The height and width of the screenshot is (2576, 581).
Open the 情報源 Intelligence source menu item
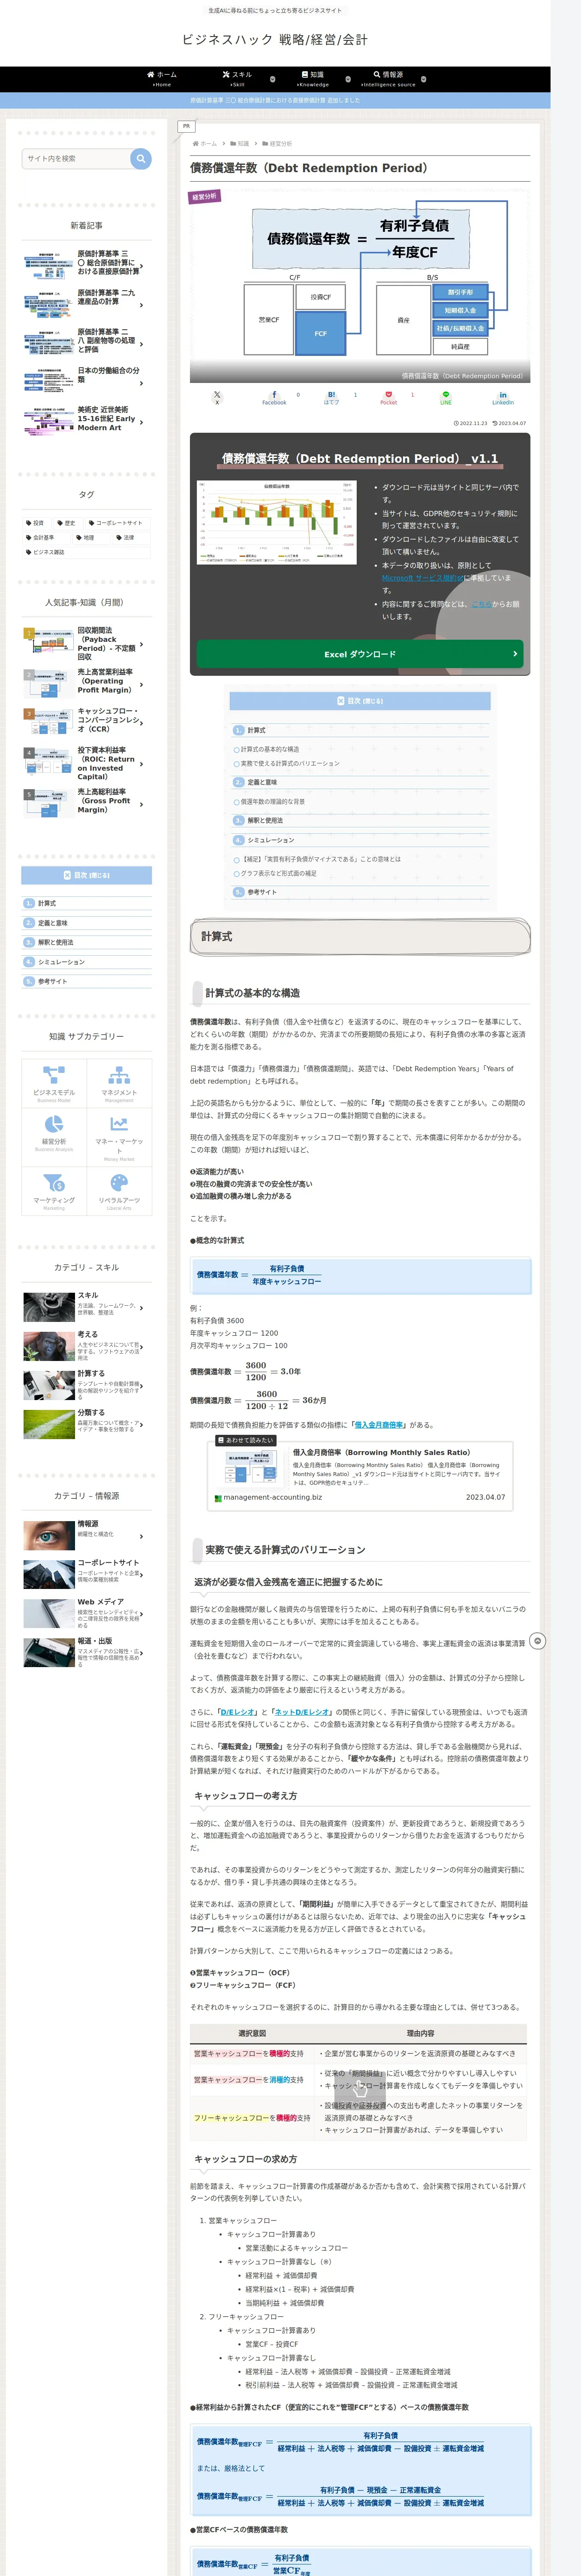tap(388, 79)
